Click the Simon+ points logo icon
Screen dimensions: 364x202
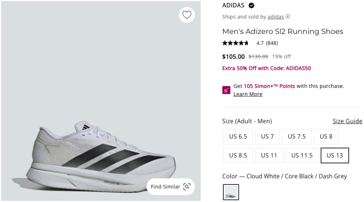[x=226, y=90]
